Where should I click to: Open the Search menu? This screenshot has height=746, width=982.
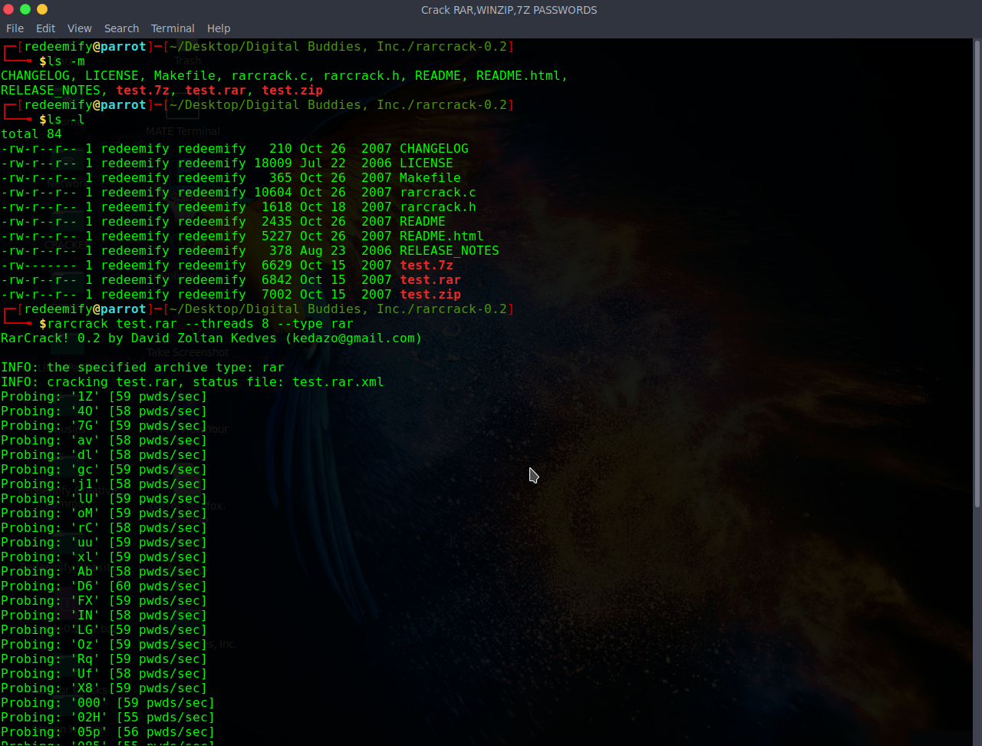coord(121,28)
